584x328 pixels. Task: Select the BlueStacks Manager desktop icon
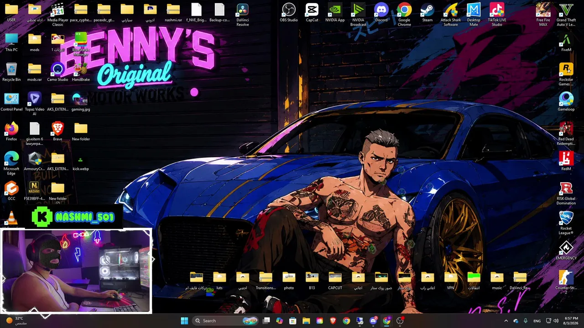[x=81, y=45]
